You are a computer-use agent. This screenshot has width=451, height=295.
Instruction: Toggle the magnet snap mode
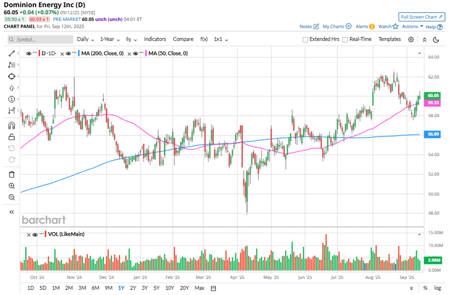(x=11, y=125)
